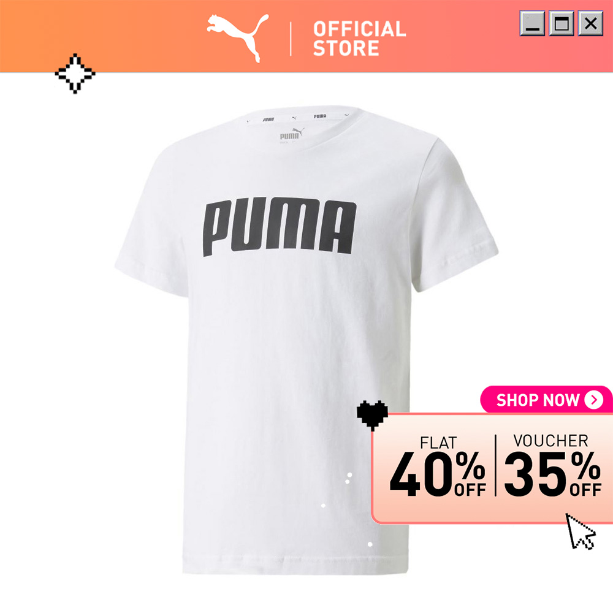This screenshot has width=613, height=613.
Task: Click the white t-shirt product image
Action: [306, 340]
